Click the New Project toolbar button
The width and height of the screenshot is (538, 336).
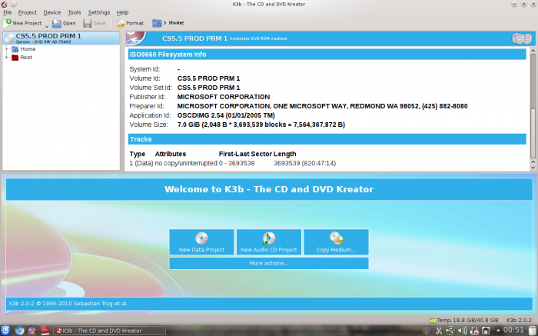pos(22,23)
